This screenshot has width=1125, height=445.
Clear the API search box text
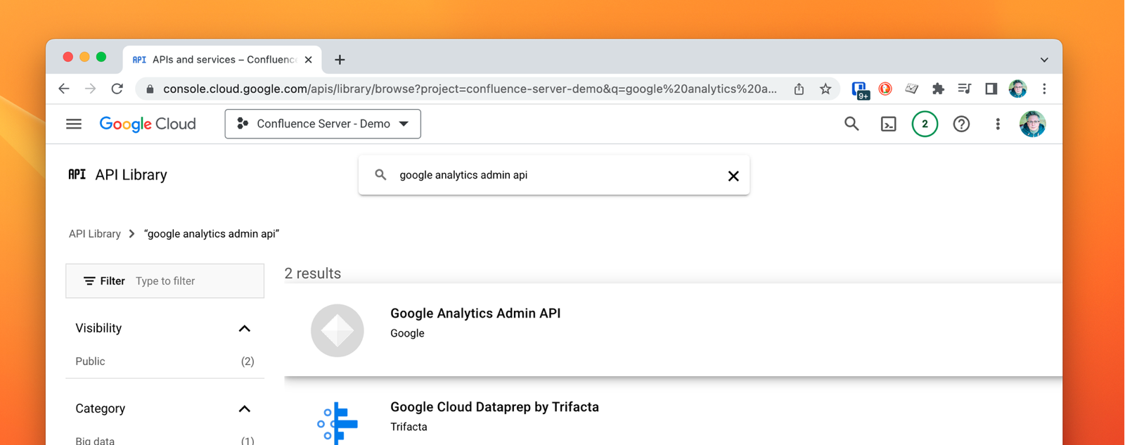point(733,175)
